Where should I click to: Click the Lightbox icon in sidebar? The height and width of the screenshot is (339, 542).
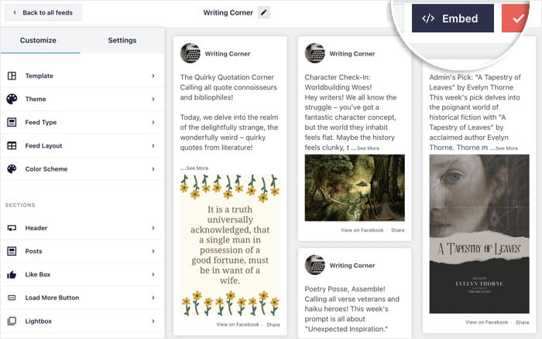tap(12, 321)
